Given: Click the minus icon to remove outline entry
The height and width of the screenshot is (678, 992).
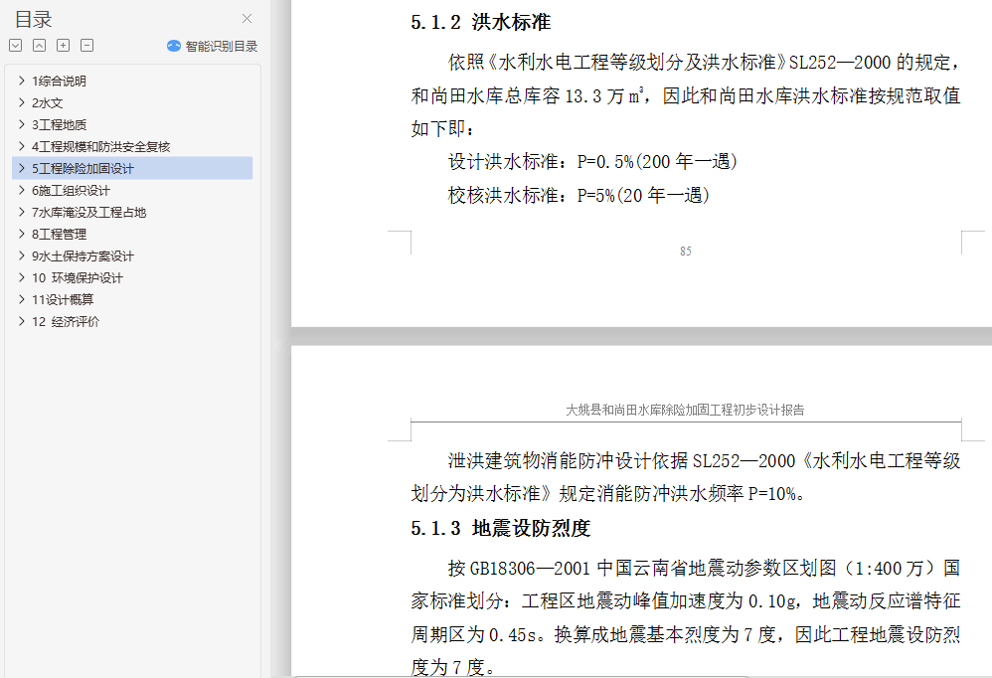Looking at the screenshot, I should pyautogui.click(x=87, y=46).
